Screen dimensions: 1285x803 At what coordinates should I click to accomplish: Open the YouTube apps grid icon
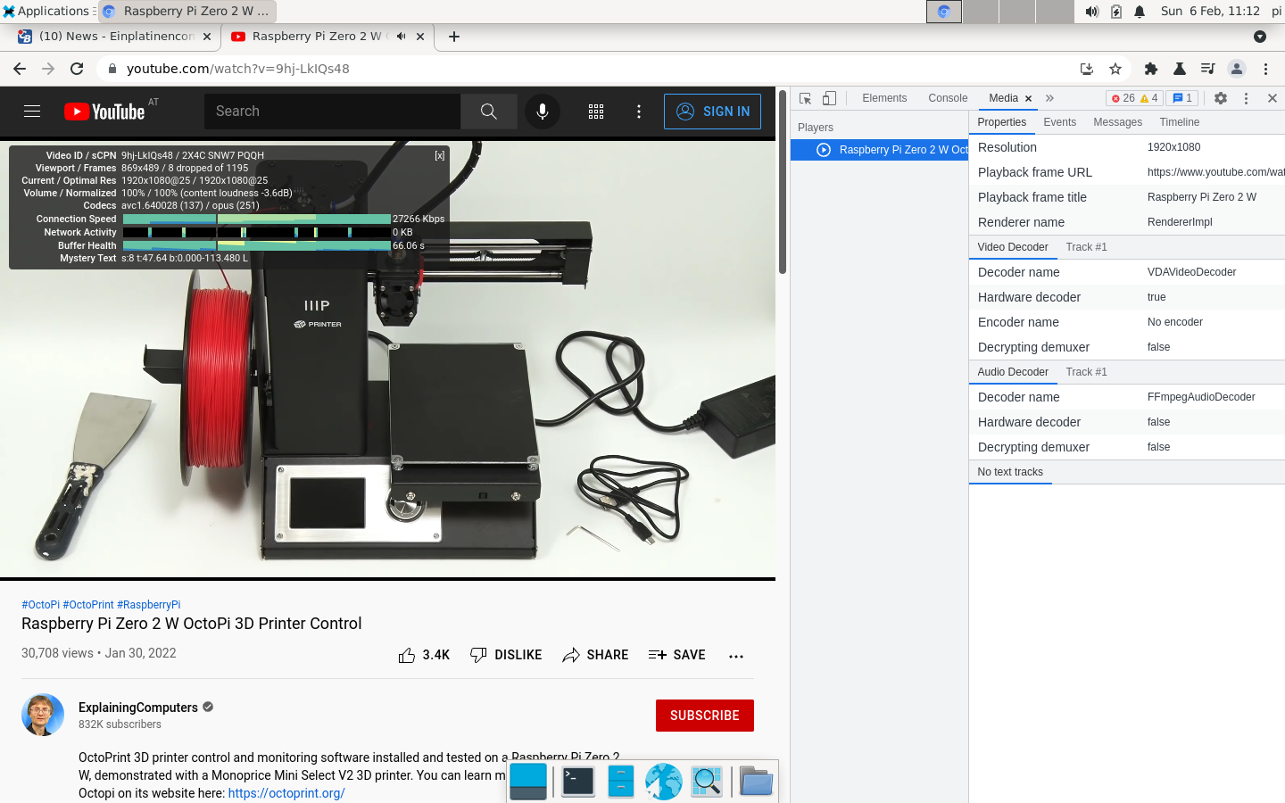pyautogui.click(x=596, y=112)
